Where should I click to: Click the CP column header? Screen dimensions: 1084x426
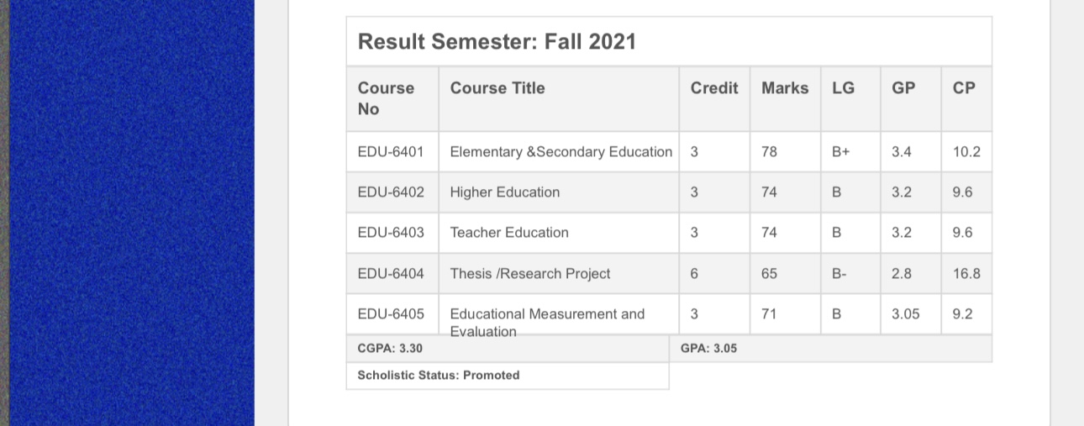[965, 88]
